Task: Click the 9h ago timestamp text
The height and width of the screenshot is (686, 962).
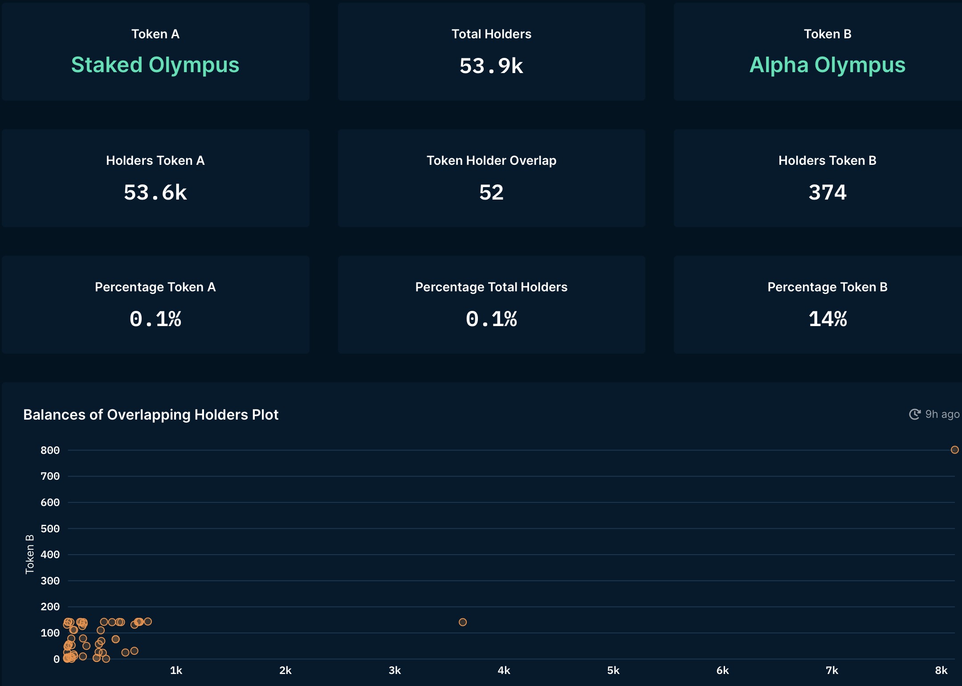Action: click(942, 414)
